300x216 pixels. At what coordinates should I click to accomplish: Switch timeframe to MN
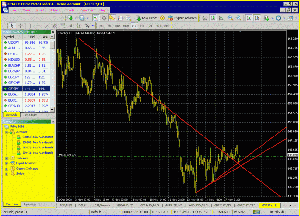click(167, 26)
